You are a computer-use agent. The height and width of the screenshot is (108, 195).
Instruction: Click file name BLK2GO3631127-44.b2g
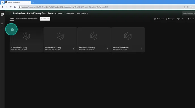click(53, 48)
